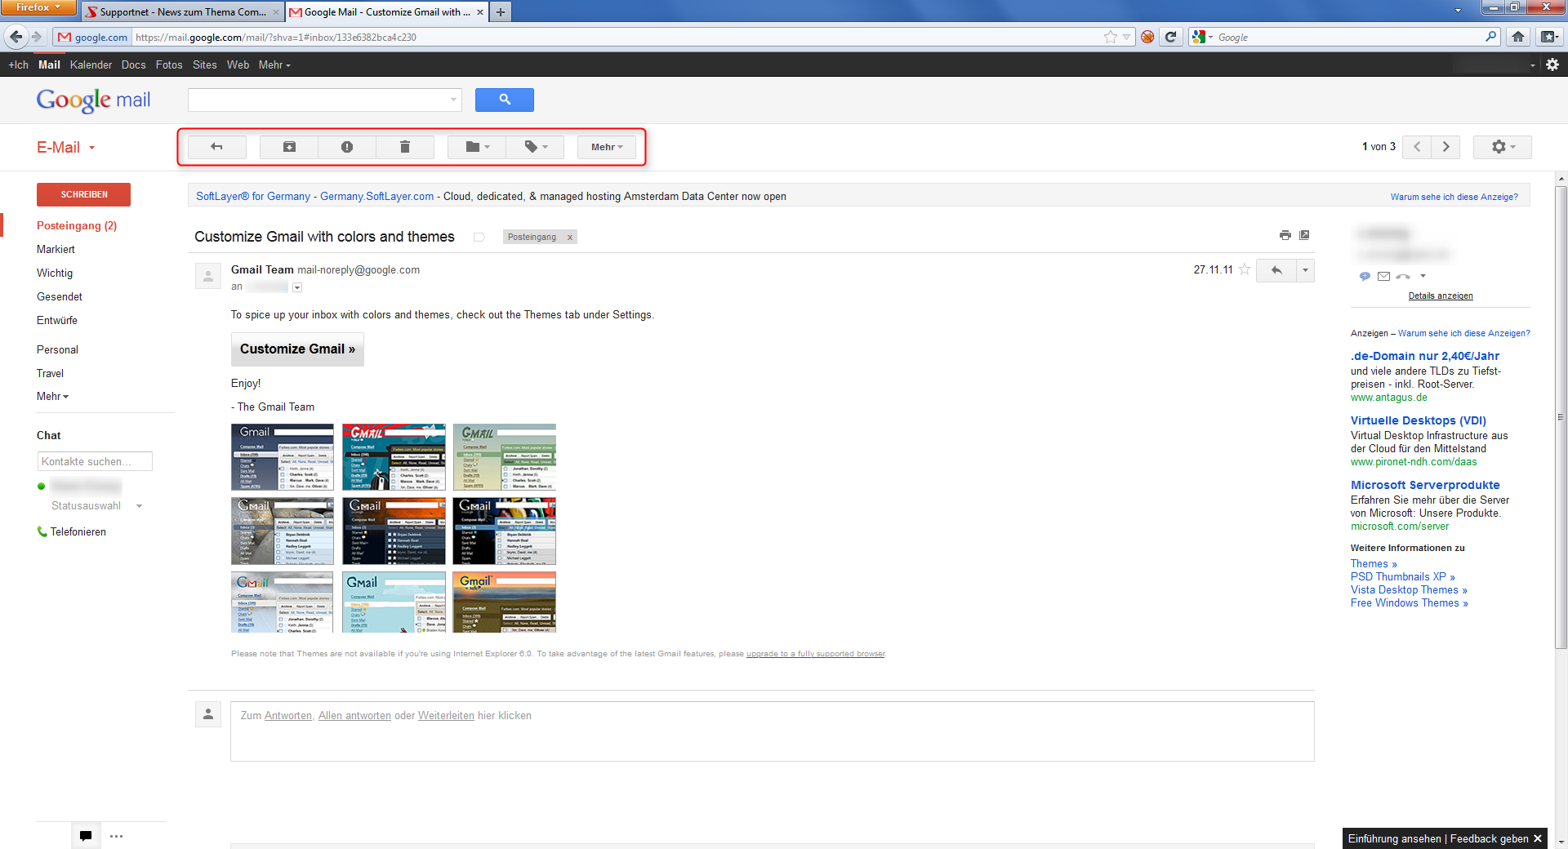Image resolution: width=1568 pixels, height=849 pixels.
Task: Expand Mehr labels in sidebar
Action: pyautogui.click(x=52, y=396)
